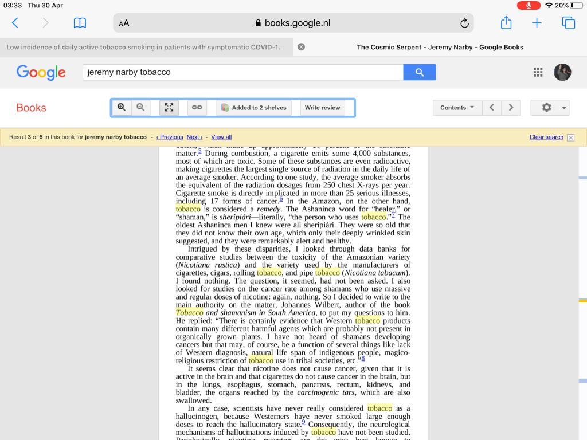Open Google account profile picture
Screen dimensions: 587x440
(x=562, y=72)
